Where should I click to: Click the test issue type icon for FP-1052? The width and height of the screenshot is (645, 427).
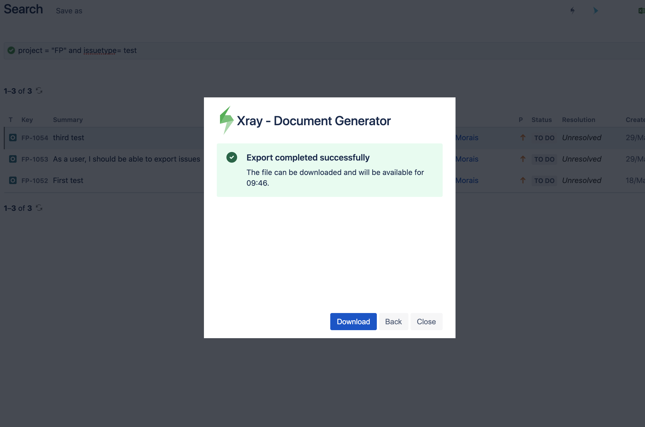pyautogui.click(x=13, y=180)
